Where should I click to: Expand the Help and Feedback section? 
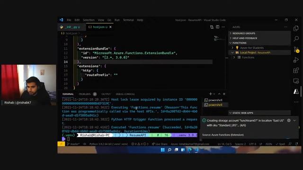(x=259, y=38)
